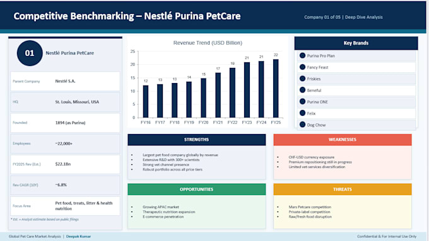
Task: Click the bullet dot beside Friskies
Action: tap(302, 79)
